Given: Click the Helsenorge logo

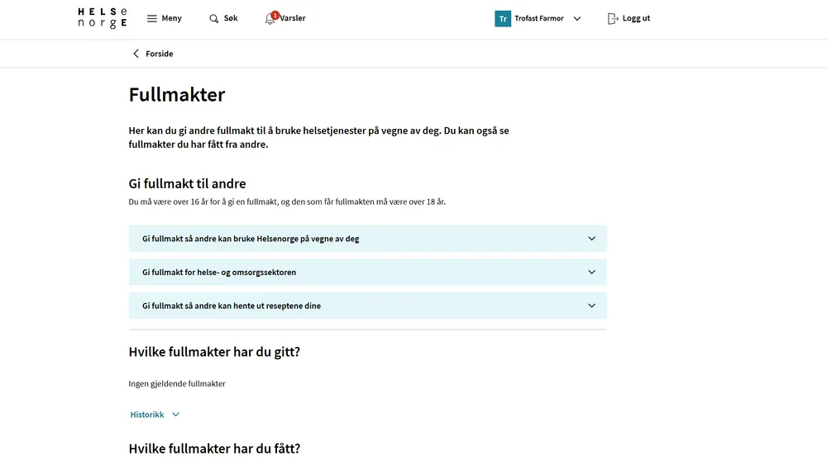Looking at the screenshot, I should click(x=103, y=18).
